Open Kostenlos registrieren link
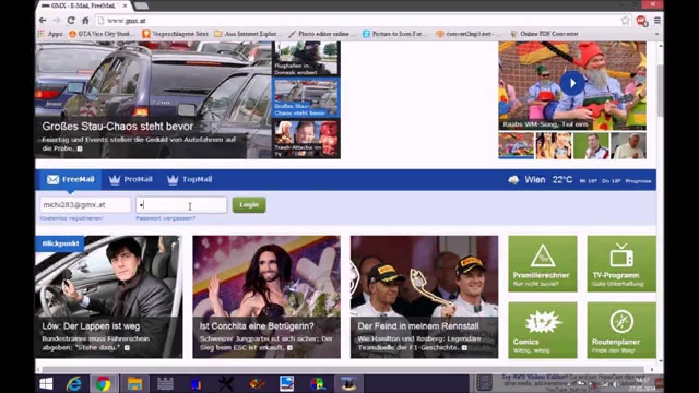Image resolution: width=699 pixels, height=393 pixels. pyautogui.click(x=72, y=218)
